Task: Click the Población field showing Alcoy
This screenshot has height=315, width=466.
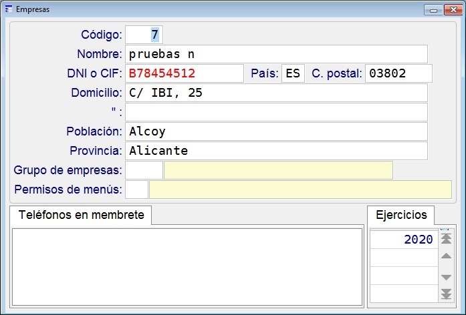Action: 276,131
